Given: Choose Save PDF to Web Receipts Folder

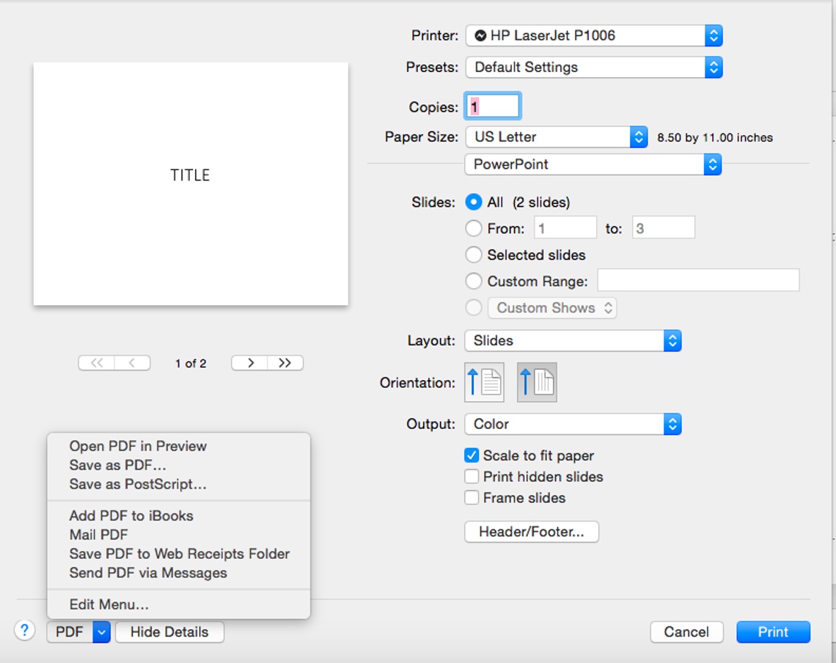Looking at the screenshot, I should [x=180, y=554].
